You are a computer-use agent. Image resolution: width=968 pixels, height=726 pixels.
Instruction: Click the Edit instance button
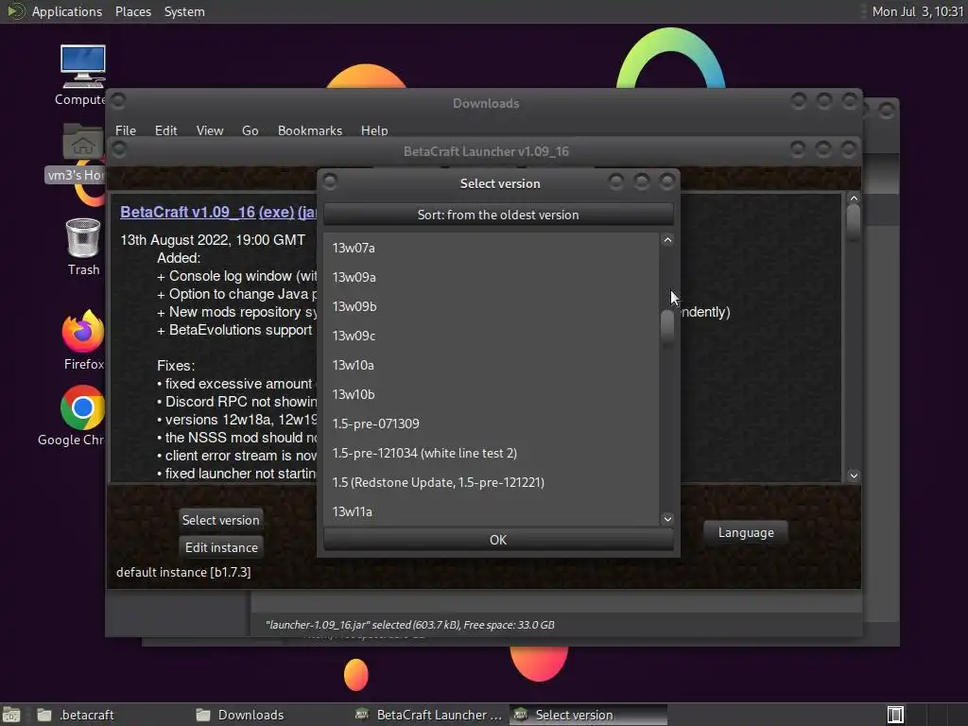[x=221, y=547]
